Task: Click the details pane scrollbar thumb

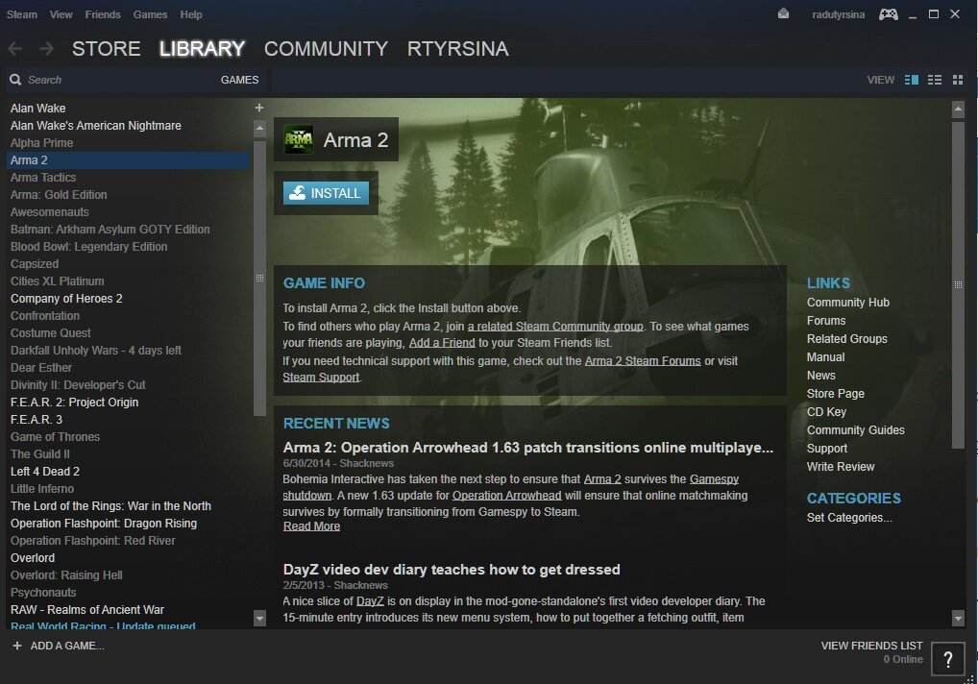Action: 958,284
